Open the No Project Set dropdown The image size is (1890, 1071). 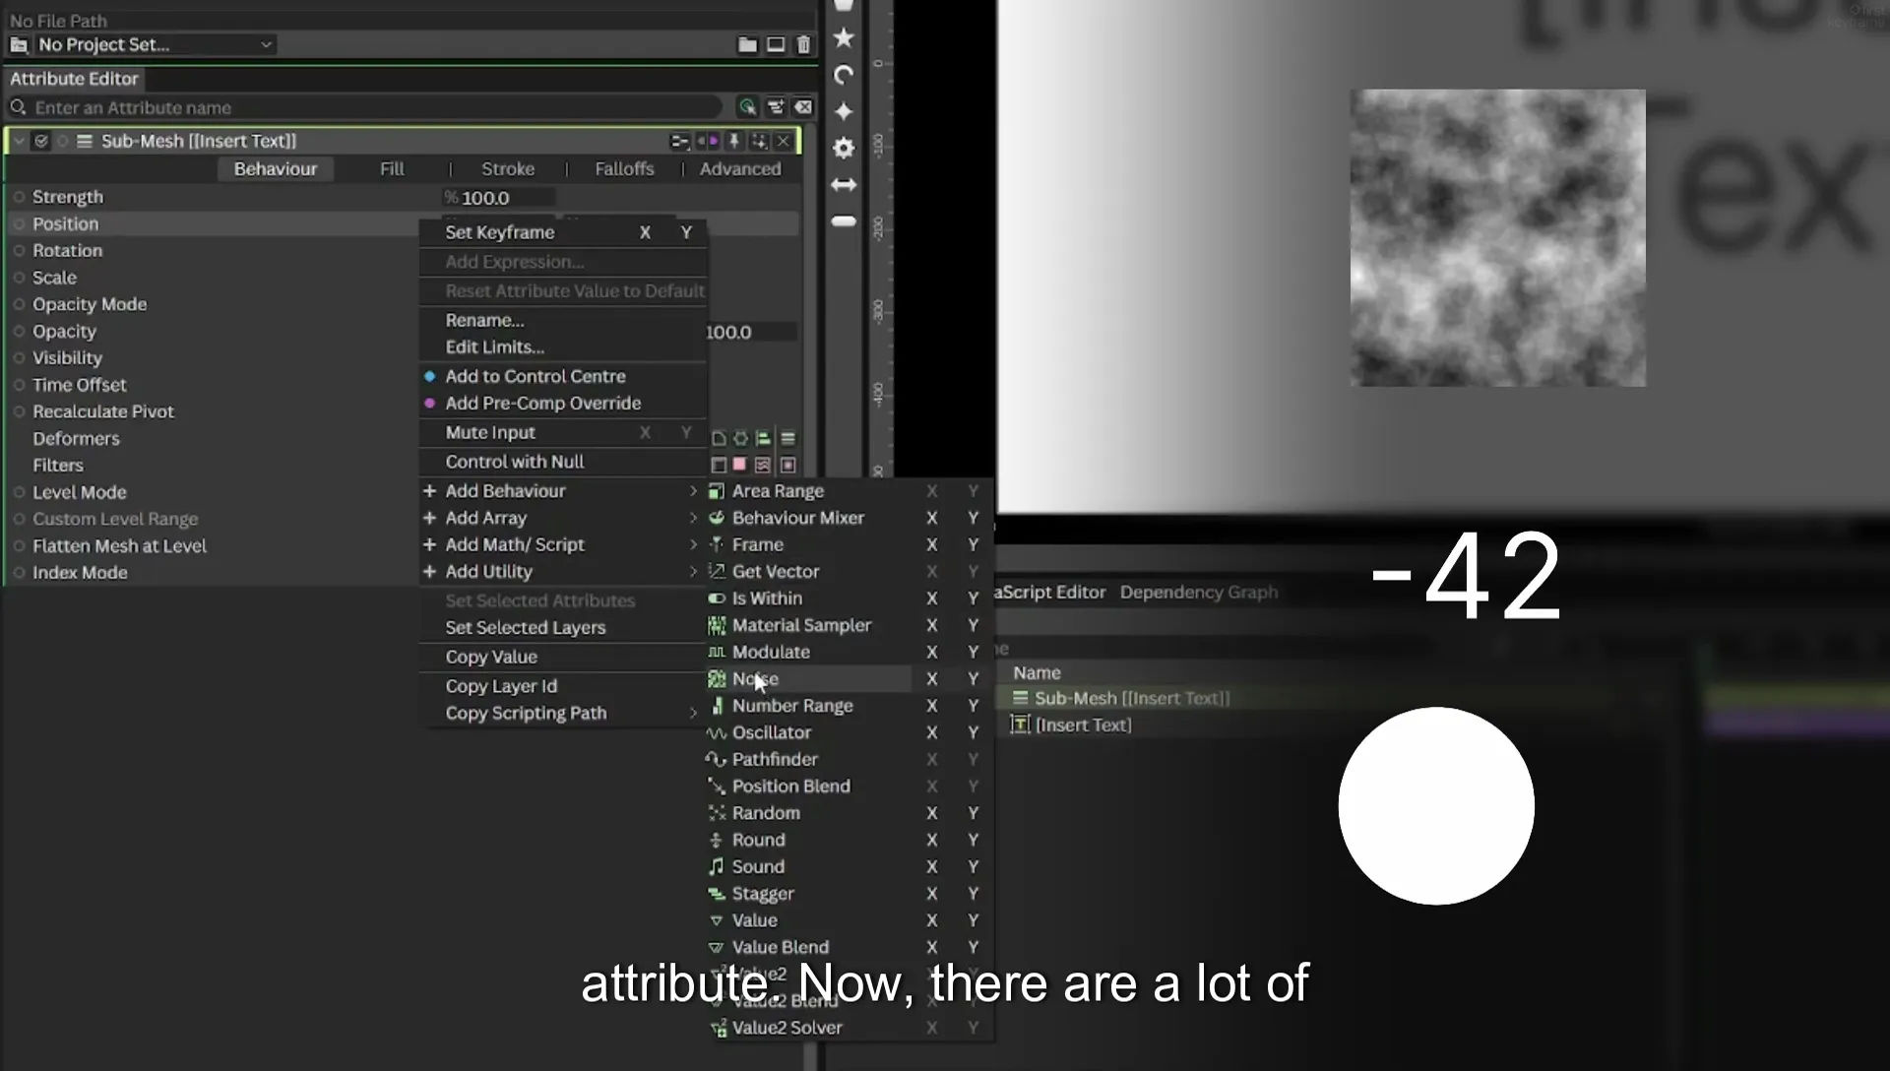pyautogui.click(x=155, y=44)
